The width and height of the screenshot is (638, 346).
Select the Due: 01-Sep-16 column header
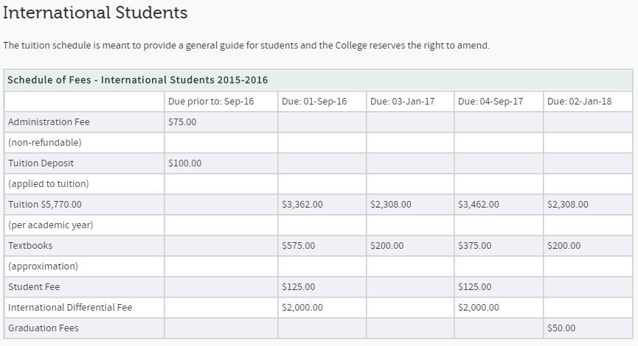(313, 102)
